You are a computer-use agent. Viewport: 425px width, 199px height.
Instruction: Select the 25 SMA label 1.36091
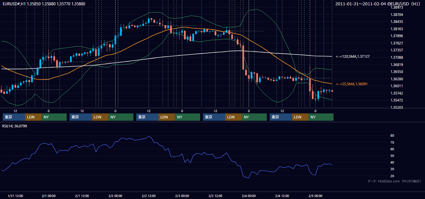point(352,84)
